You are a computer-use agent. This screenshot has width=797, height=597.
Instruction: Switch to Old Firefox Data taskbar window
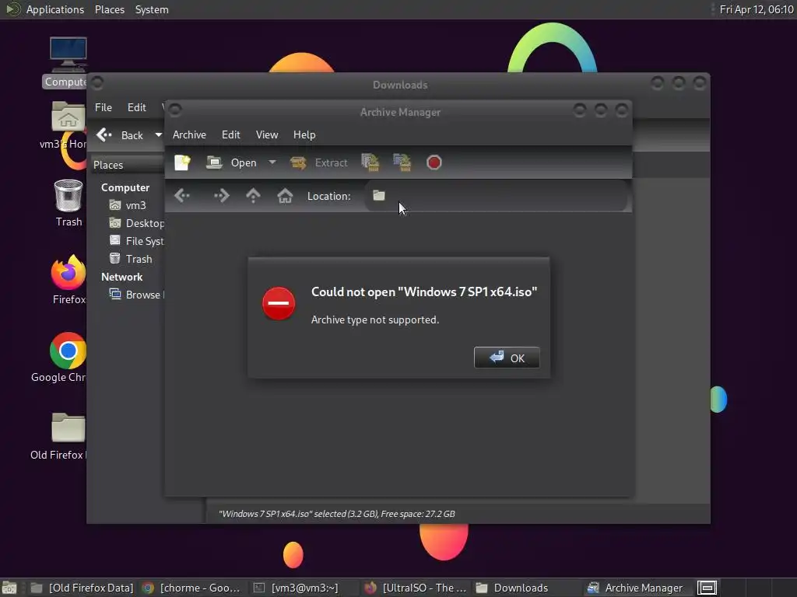click(83, 588)
